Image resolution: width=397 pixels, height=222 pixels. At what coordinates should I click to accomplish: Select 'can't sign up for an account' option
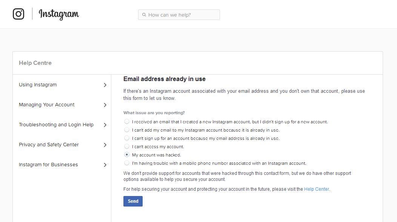(127, 138)
